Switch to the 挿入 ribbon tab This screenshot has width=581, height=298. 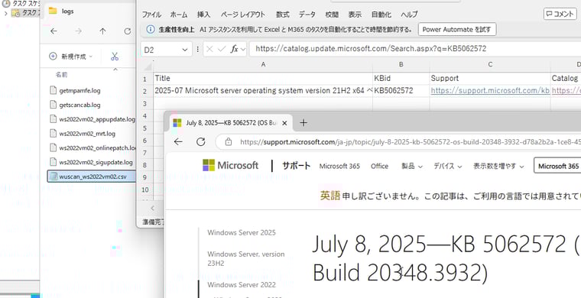coord(203,15)
